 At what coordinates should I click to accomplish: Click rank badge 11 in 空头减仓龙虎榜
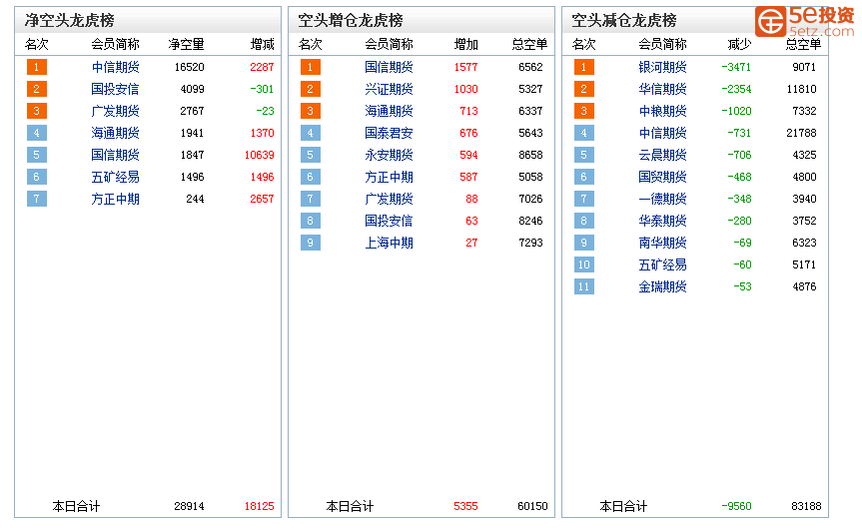[x=584, y=286]
